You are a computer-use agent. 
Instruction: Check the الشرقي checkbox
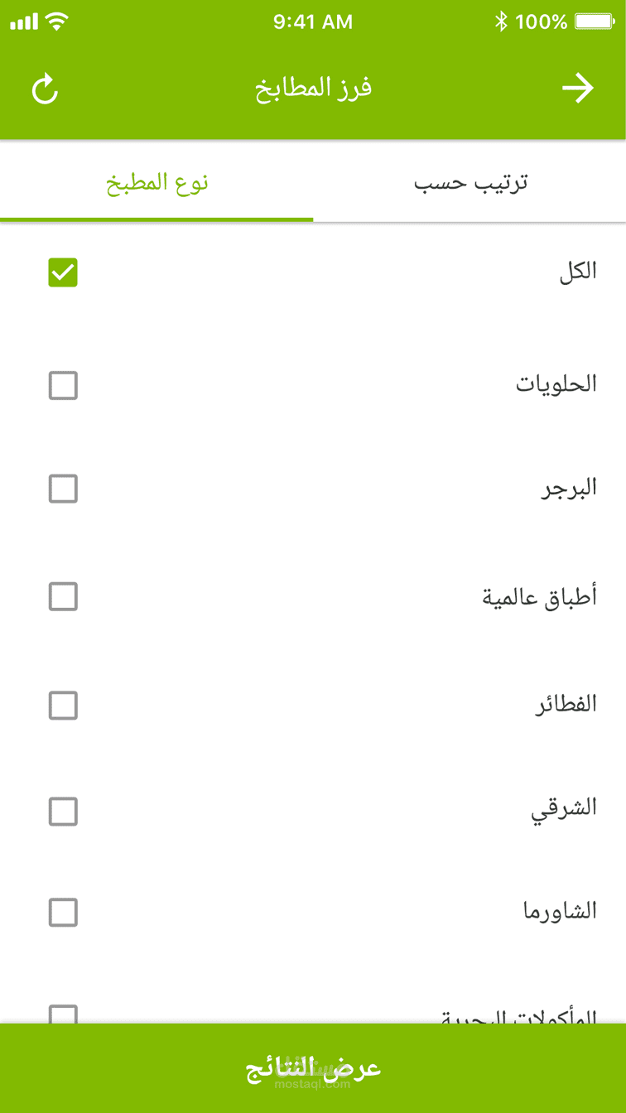click(63, 812)
